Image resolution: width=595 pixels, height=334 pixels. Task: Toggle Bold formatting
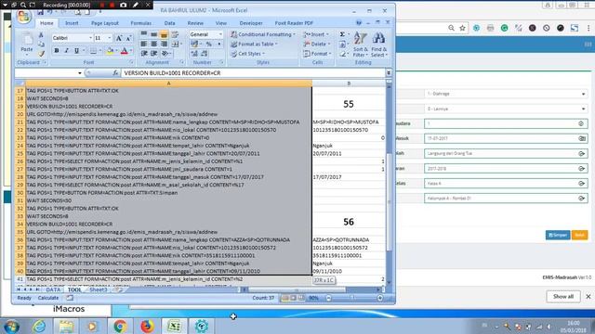point(57,51)
